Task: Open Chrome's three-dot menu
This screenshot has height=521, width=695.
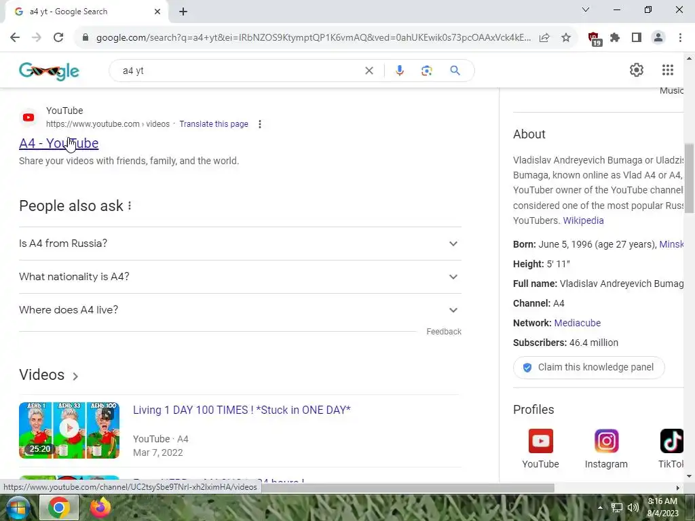Action: click(x=680, y=38)
